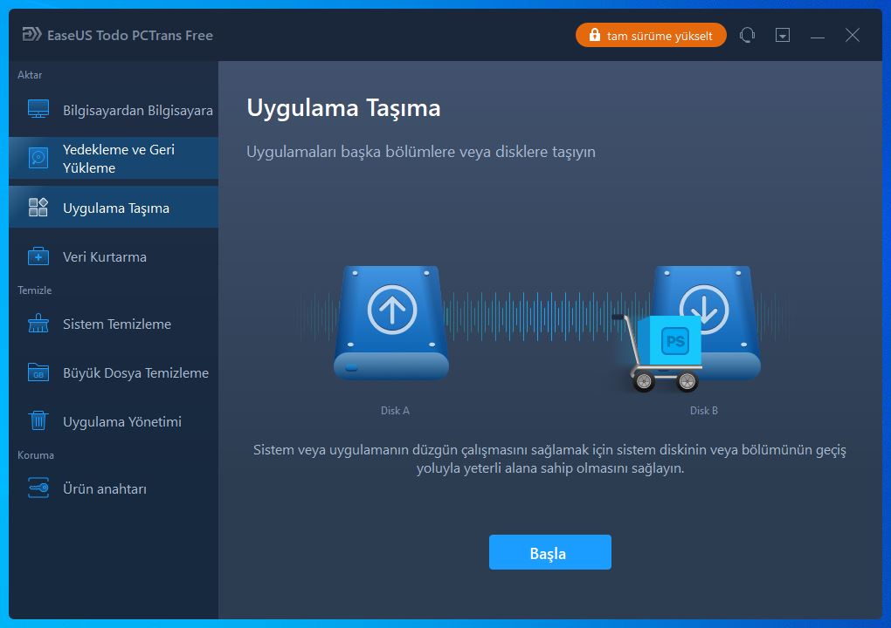Click the Disk A label

[x=395, y=411]
